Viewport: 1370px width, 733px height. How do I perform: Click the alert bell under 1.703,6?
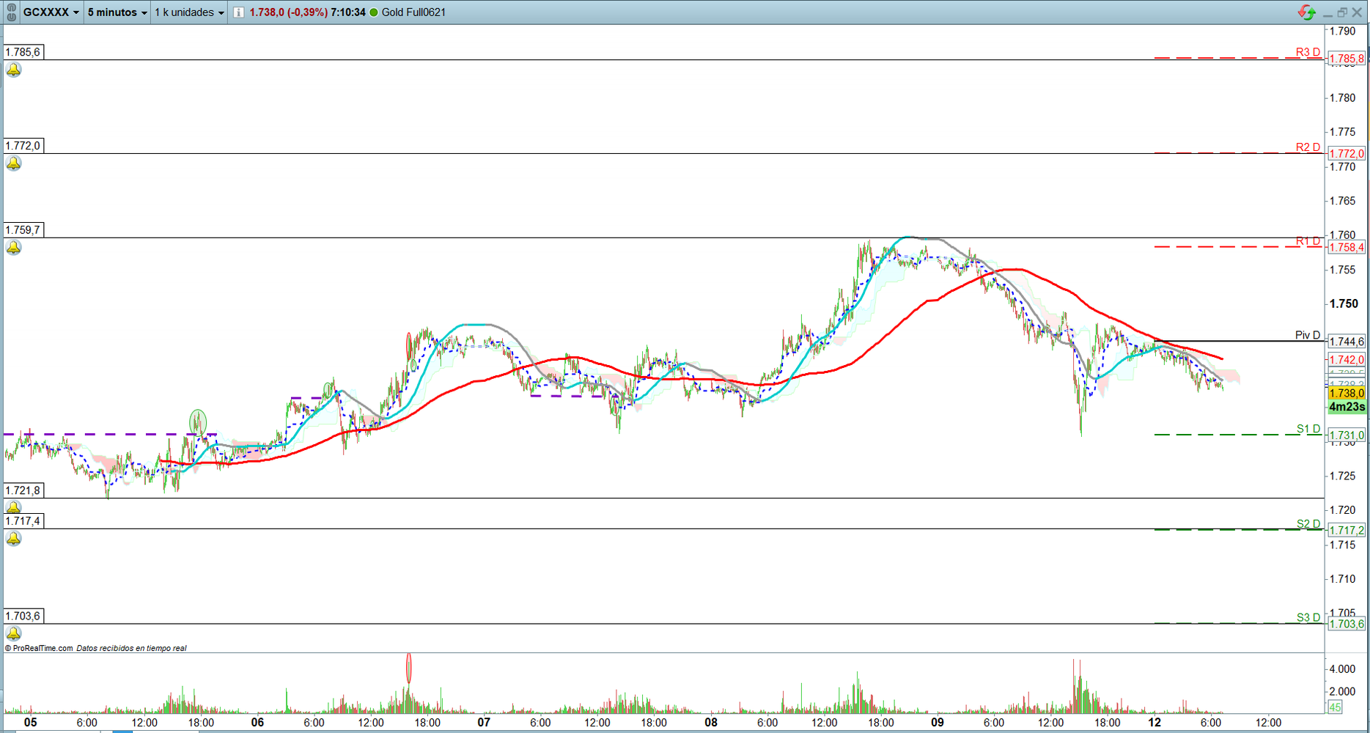13,633
